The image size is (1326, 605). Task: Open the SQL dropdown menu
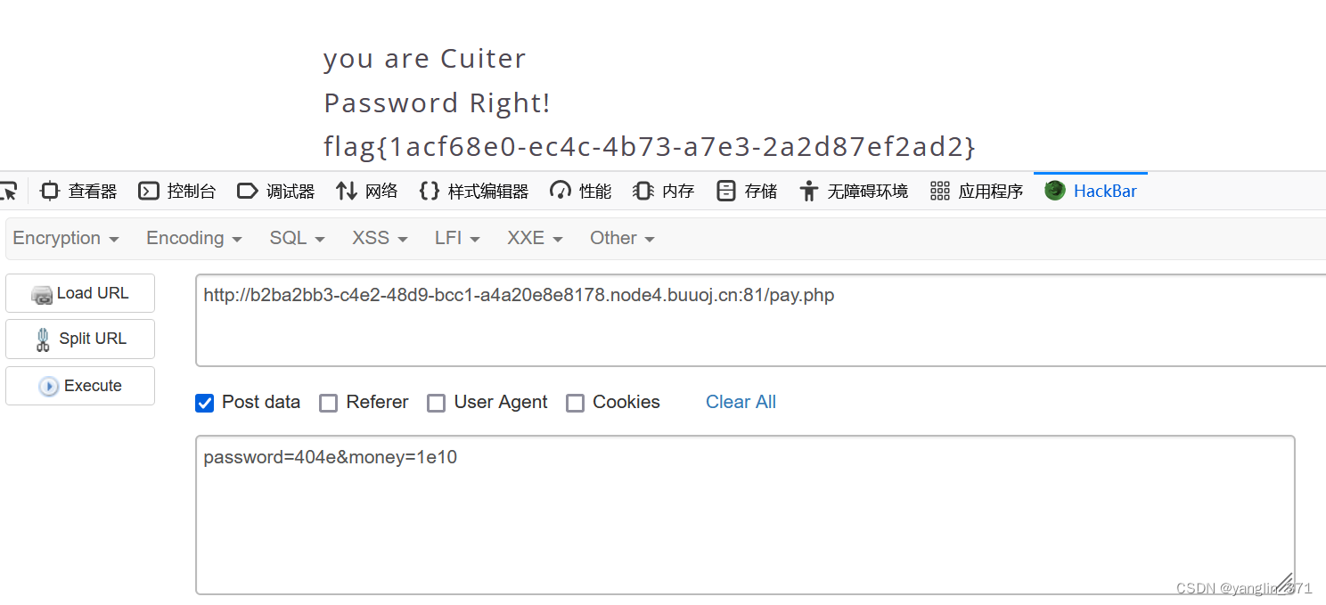(296, 238)
